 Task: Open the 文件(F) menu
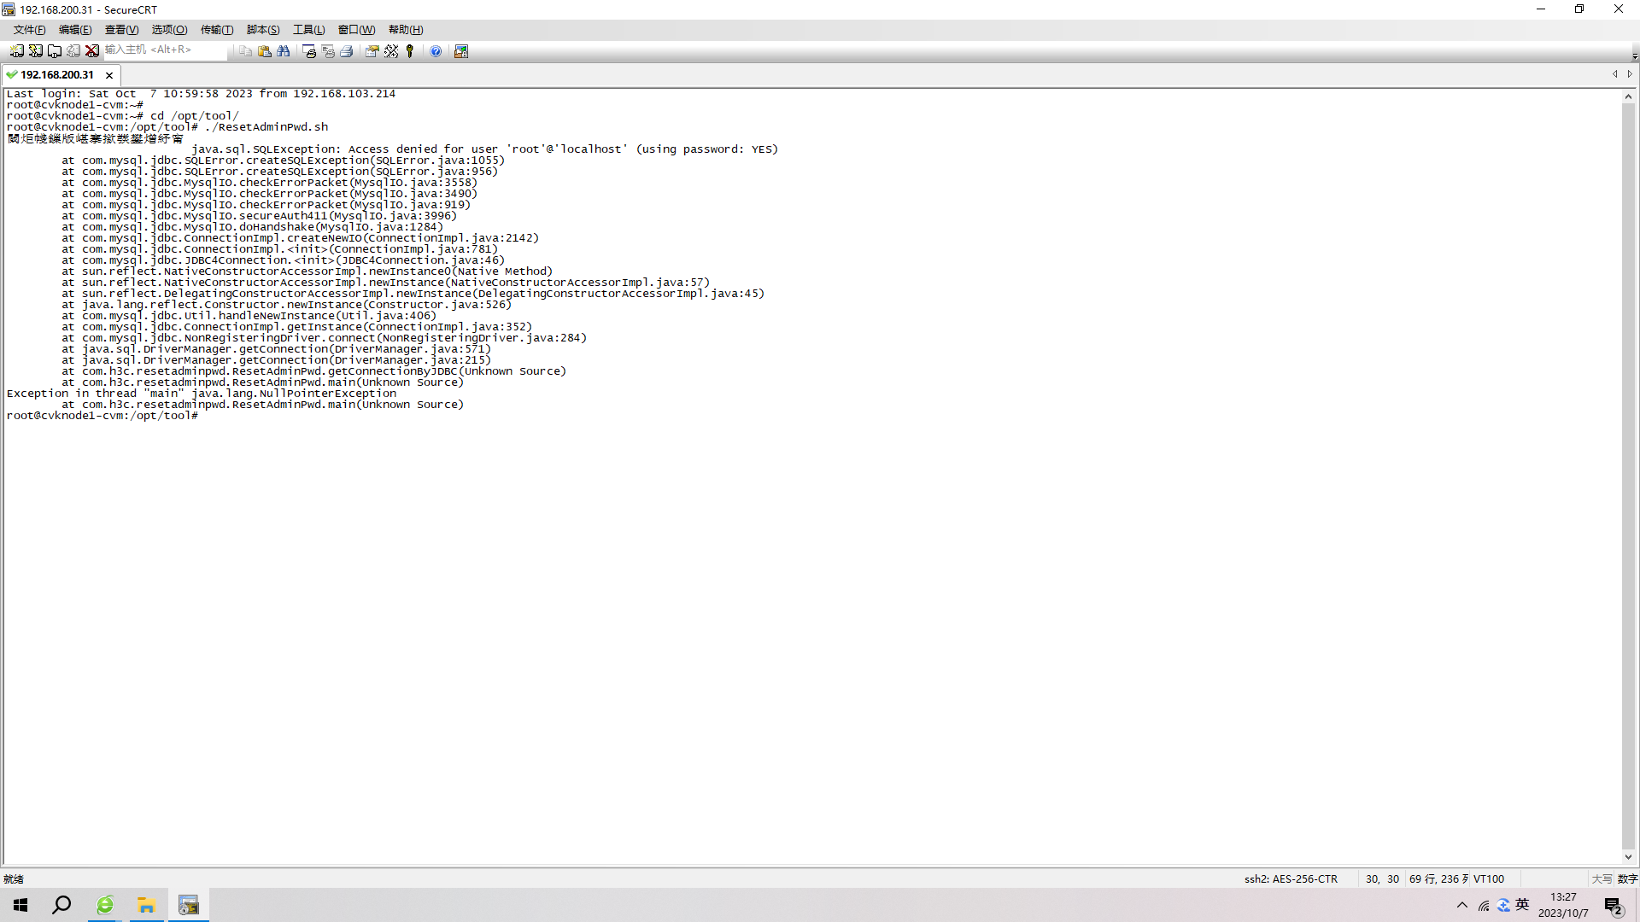(x=29, y=30)
